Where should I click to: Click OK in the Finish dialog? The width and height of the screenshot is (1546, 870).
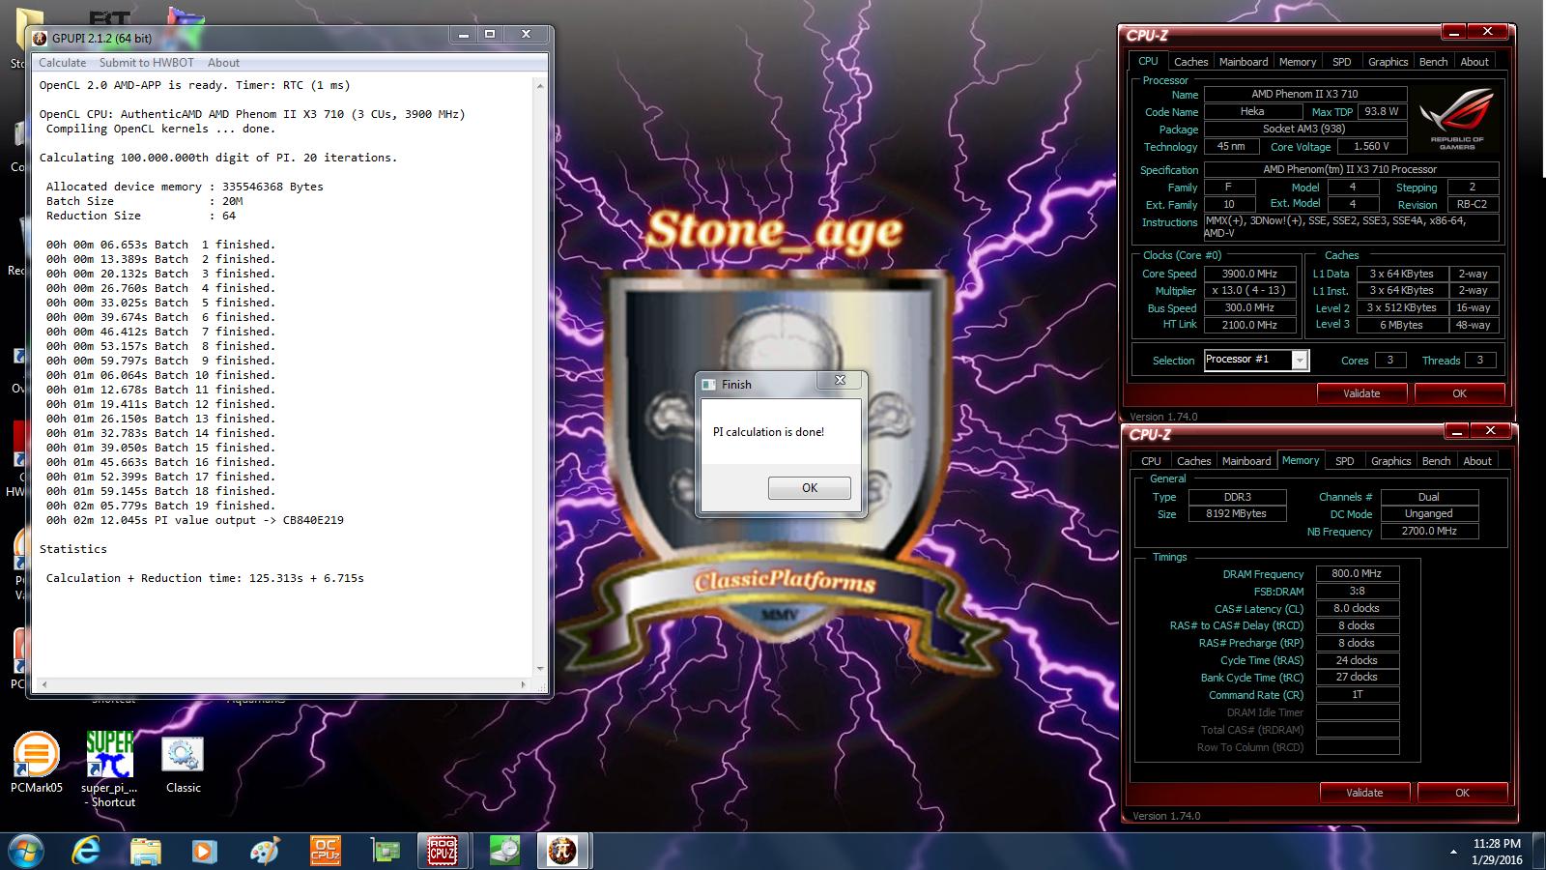[810, 488]
